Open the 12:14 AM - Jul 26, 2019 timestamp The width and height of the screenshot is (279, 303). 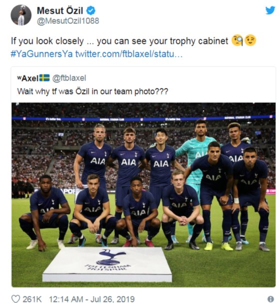pyautogui.click(x=92, y=299)
